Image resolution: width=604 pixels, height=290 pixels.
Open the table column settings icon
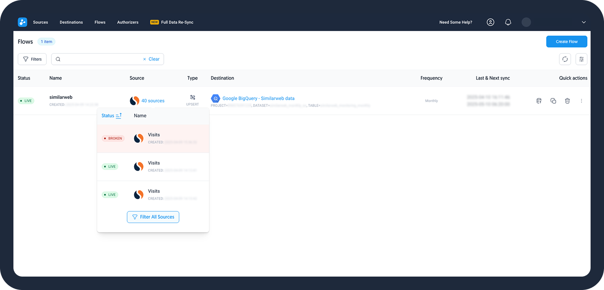[x=581, y=59]
